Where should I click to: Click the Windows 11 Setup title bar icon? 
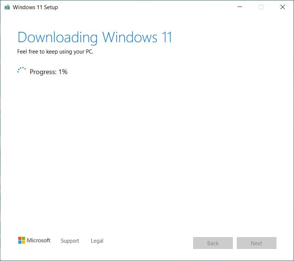pos(7,7)
